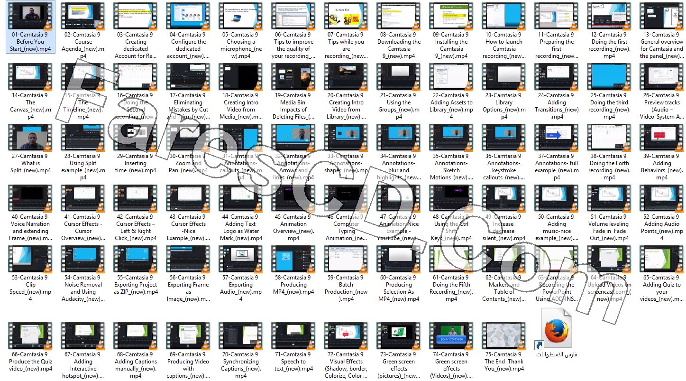Select 41-Camtasia 9 Cursor Effects - Cursor Overview

coord(83,213)
